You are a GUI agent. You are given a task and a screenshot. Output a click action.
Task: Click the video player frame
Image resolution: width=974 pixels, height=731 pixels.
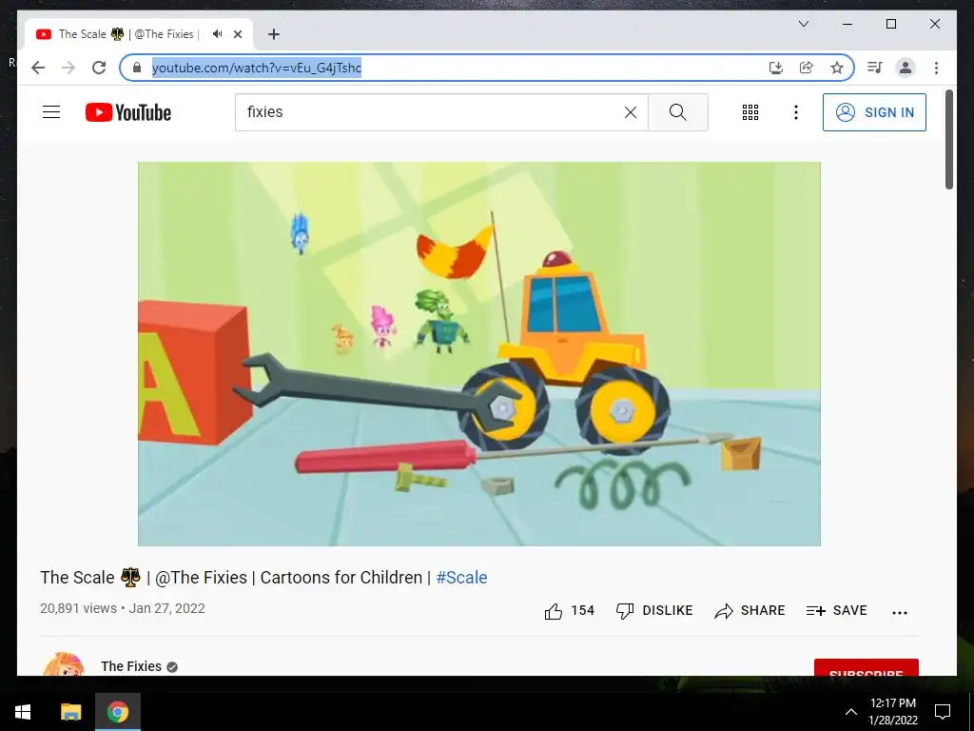pyautogui.click(x=479, y=354)
